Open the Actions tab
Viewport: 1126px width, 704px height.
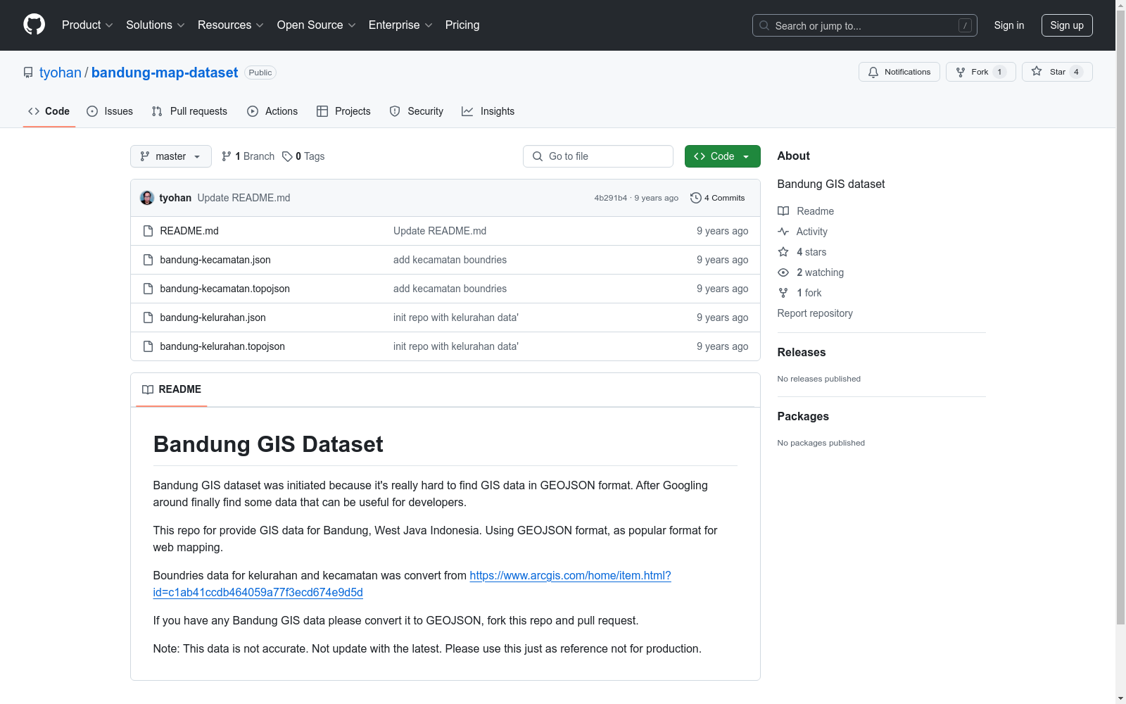click(272, 111)
